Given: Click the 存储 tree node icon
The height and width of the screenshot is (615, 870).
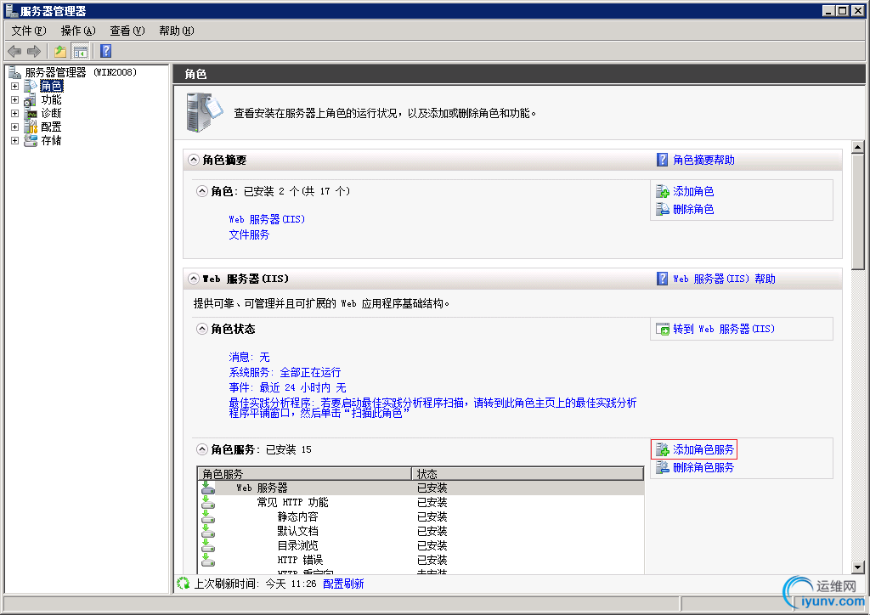Looking at the screenshot, I should coord(31,140).
